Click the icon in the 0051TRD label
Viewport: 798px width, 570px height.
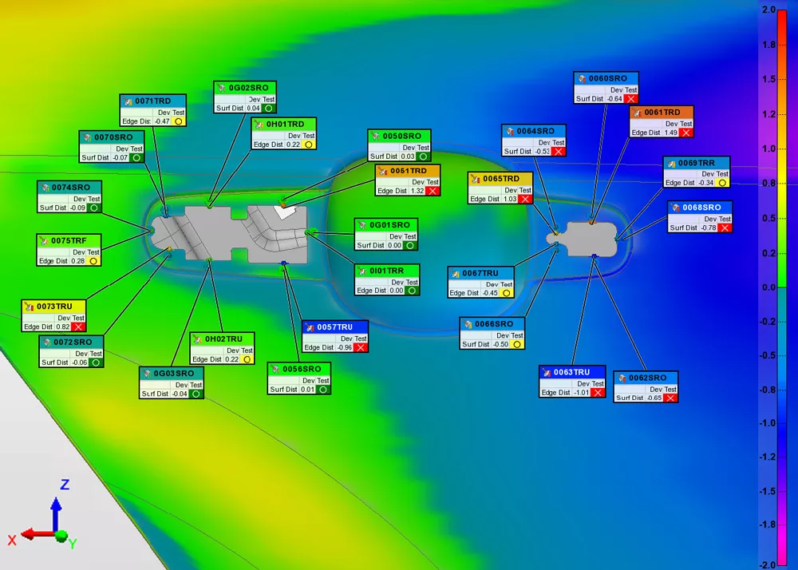click(x=383, y=171)
